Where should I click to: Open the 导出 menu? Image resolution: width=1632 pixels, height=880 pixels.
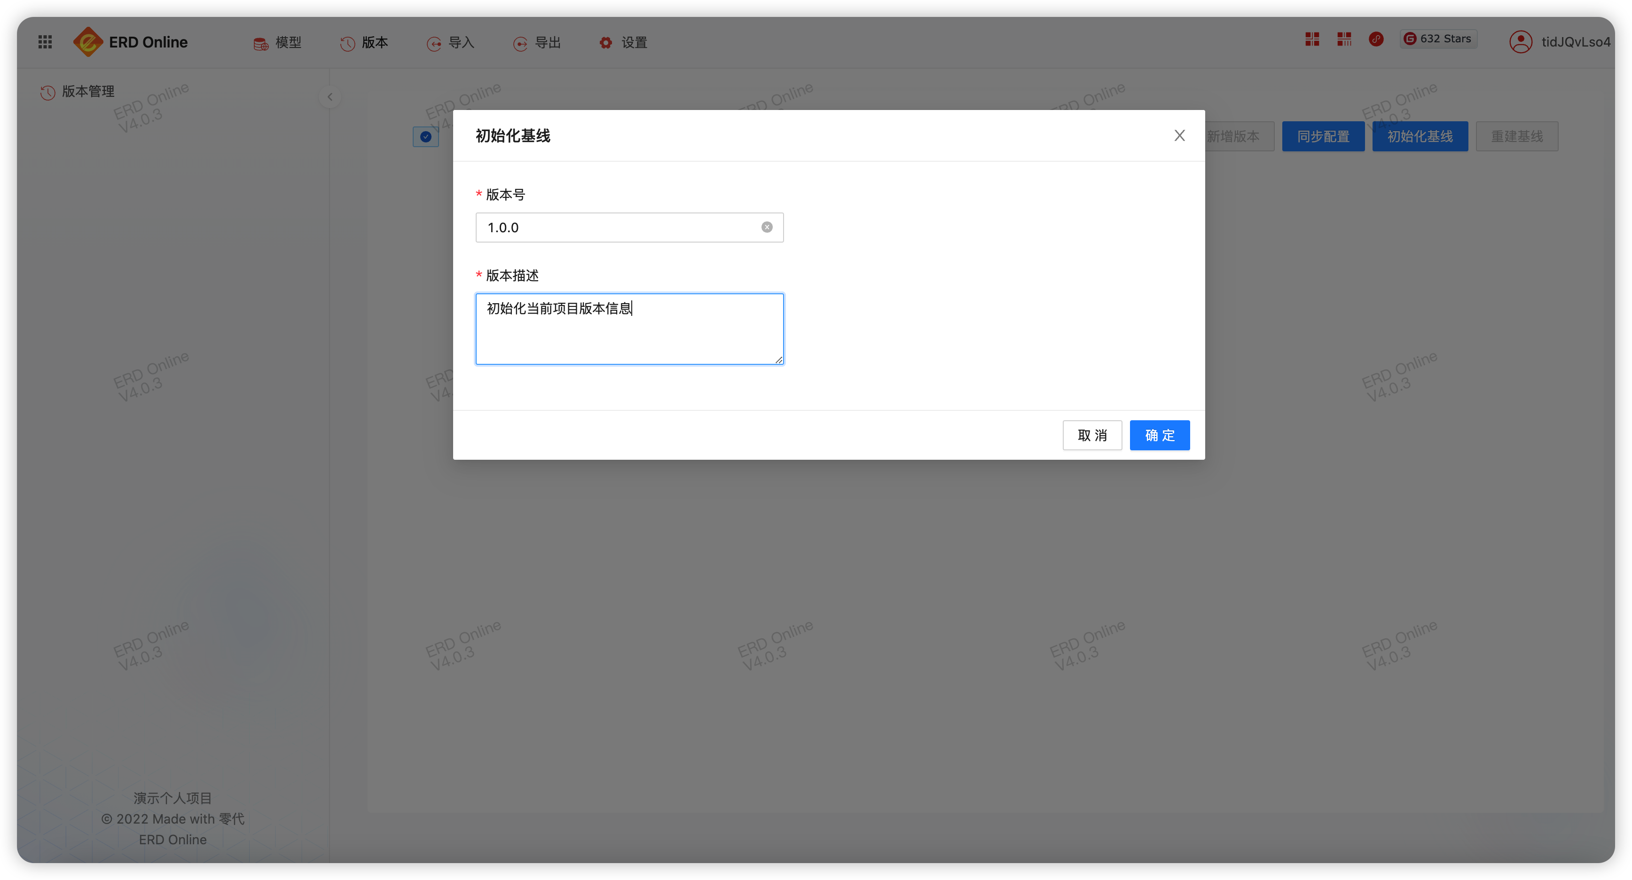pos(537,42)
